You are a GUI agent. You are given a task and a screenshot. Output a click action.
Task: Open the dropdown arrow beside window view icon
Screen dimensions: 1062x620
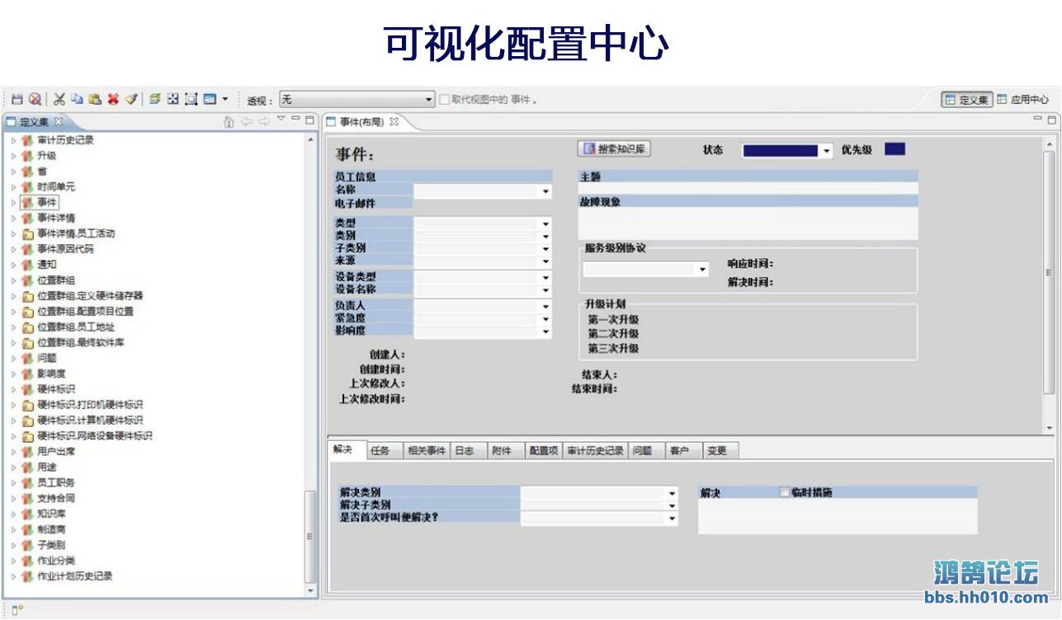[224, 99]
